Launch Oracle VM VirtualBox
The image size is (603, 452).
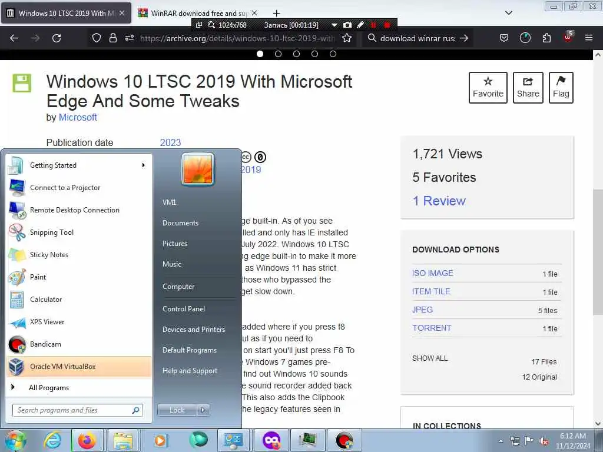[x=79, y=366]
